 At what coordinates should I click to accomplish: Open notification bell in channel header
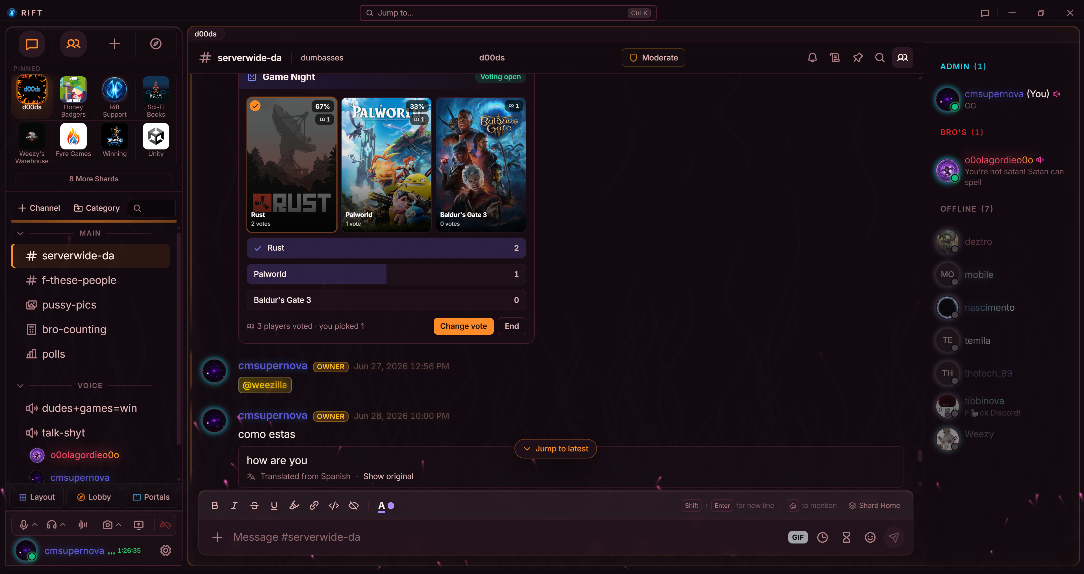(x=812, y=58)
